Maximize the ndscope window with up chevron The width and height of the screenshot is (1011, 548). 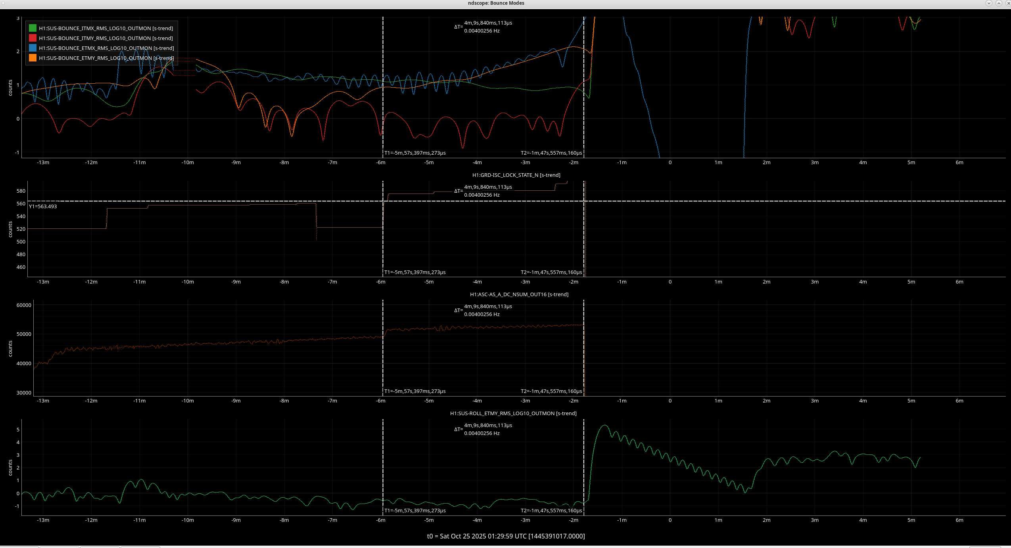click(999, 3)
